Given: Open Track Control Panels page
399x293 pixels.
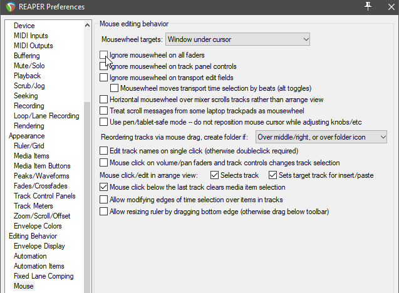Looking at the screenshot, I should click(44, 196).
